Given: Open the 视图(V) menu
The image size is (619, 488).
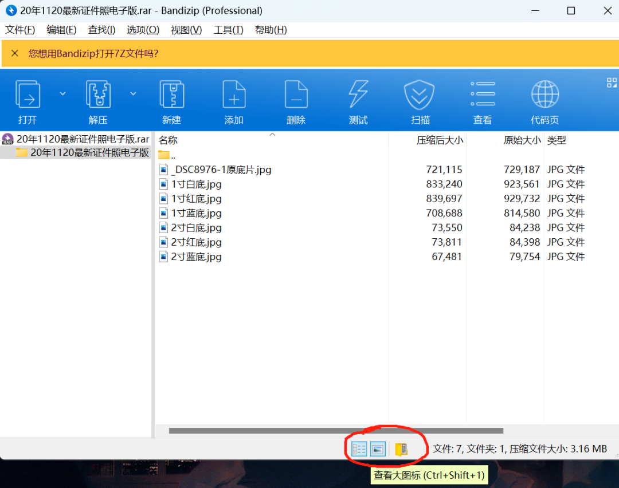Looking at the screenshot, I should point(185,30).
